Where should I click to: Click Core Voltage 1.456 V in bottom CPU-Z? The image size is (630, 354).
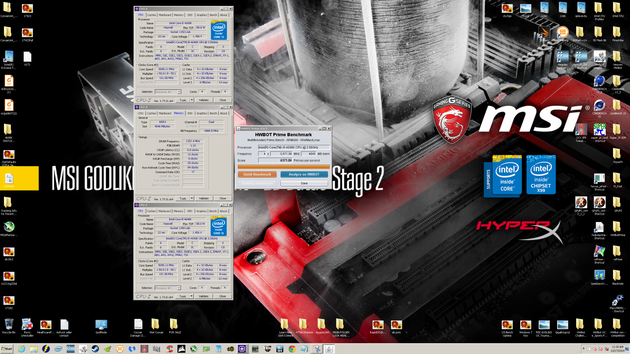(197, 233)
